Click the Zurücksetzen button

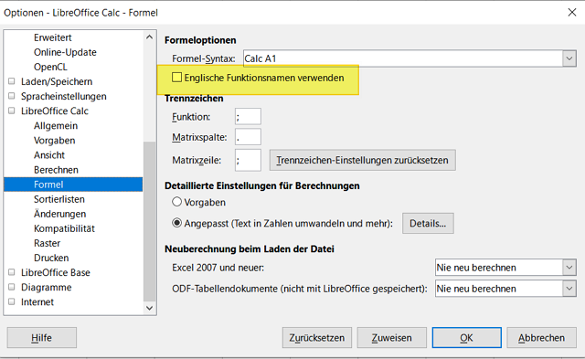317,337
